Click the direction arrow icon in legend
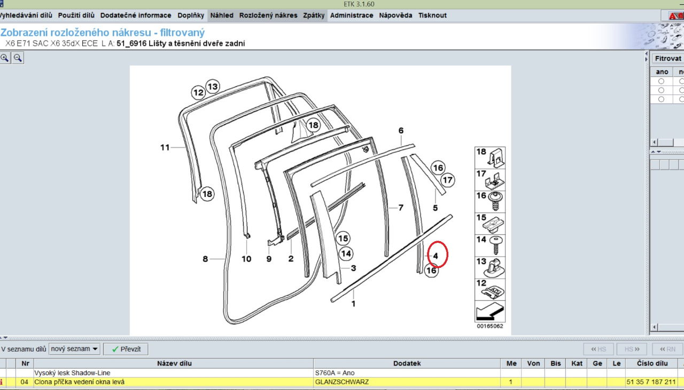The height and width of the screenshot is (390, 684). (490, 311)
